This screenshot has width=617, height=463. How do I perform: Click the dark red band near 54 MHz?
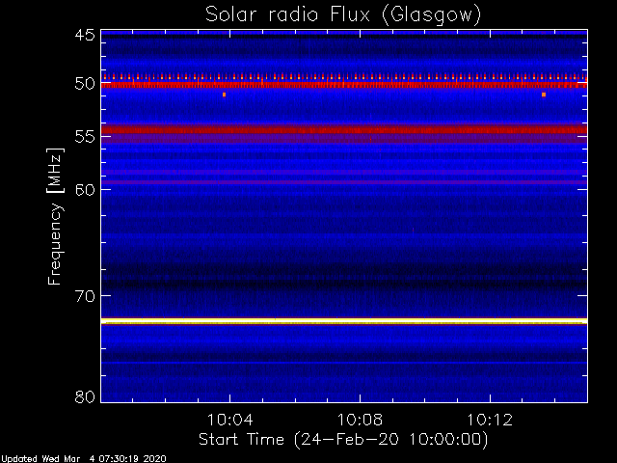(x=344, y=129)
